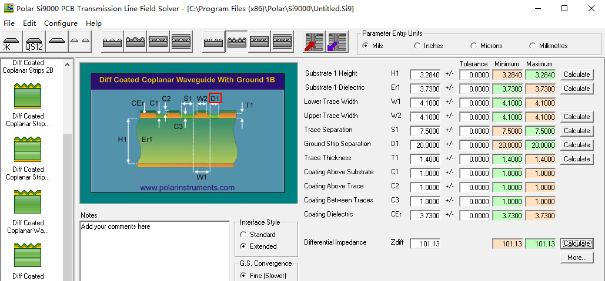Edit the H1 substrate height value
The width and height of the screenshot is (605, 281).
tap(425, 75)
